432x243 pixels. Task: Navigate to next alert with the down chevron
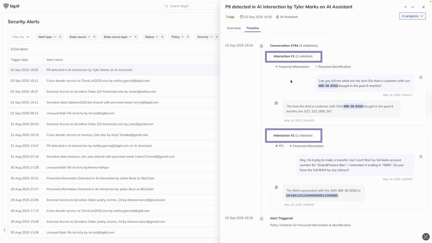point(413,7)
